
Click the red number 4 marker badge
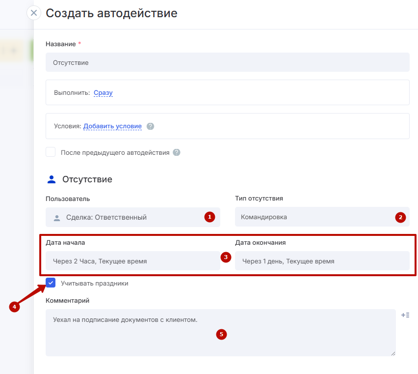(x=15, y=307)
